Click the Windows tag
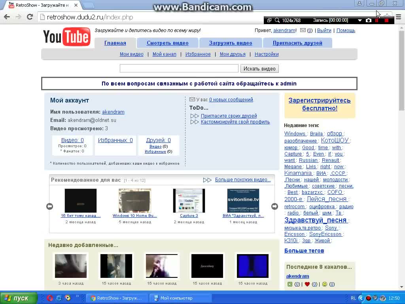 tap(295, 134)
